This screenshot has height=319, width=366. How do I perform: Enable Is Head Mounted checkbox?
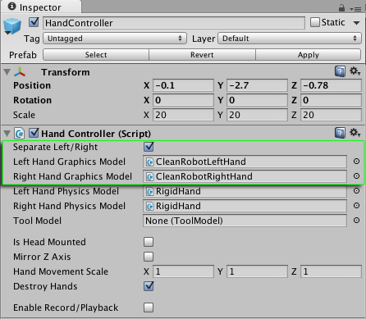(x=149, y=242)
